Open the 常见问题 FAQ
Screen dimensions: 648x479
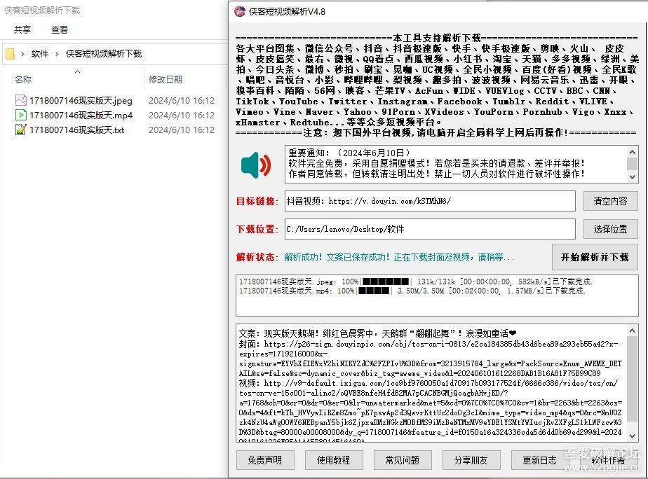tap(402, 461)
